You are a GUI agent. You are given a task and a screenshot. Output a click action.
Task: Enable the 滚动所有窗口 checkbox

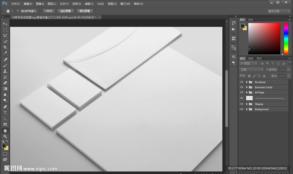18,11
